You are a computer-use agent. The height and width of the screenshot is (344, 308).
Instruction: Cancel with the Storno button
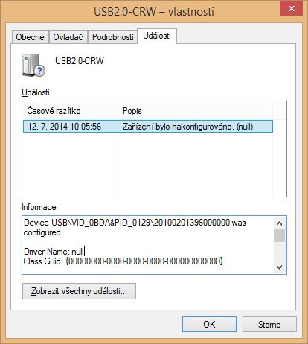click(x=269, y=324)
